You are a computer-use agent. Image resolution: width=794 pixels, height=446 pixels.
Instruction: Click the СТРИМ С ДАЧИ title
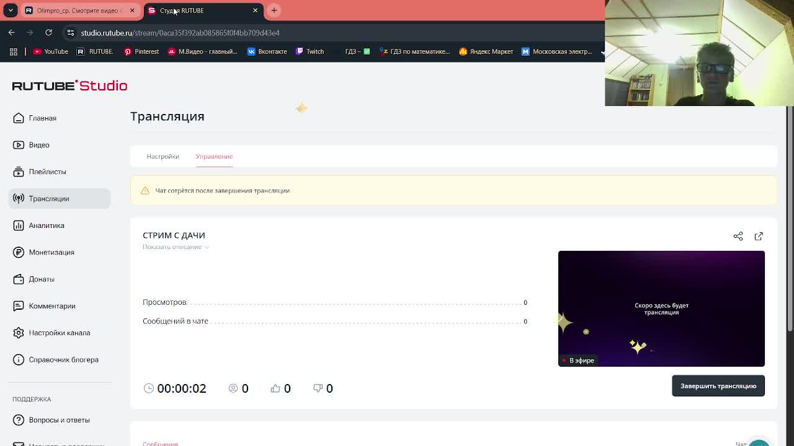click(x=174, y=235)
